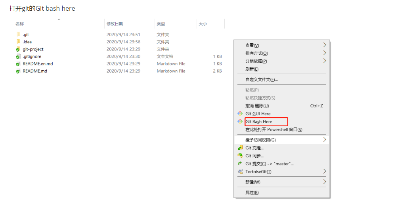The width and height of the screenshot is (394, 222).
Task: Open the 排序方式(O) menu entry
Action: click(x=281, y=53)
